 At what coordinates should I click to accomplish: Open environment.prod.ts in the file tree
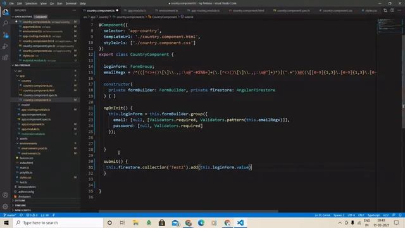pyautogui.click(x=34, y=148)
